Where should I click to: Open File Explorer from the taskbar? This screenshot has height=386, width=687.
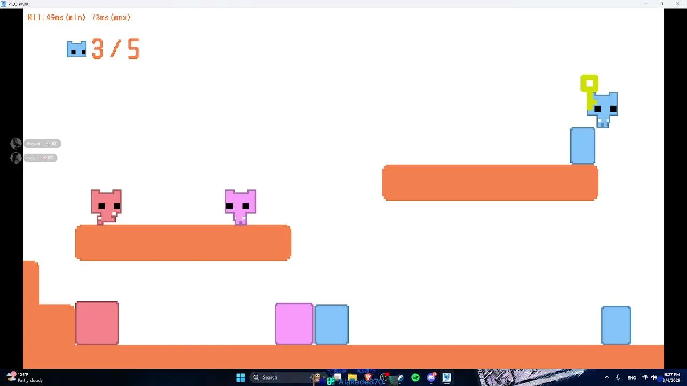[x=353, y=377]
